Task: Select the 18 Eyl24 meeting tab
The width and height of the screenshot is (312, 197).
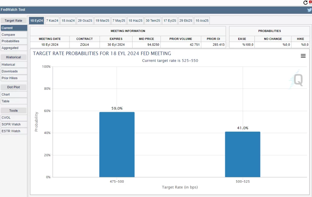Action: pos(37,21)
